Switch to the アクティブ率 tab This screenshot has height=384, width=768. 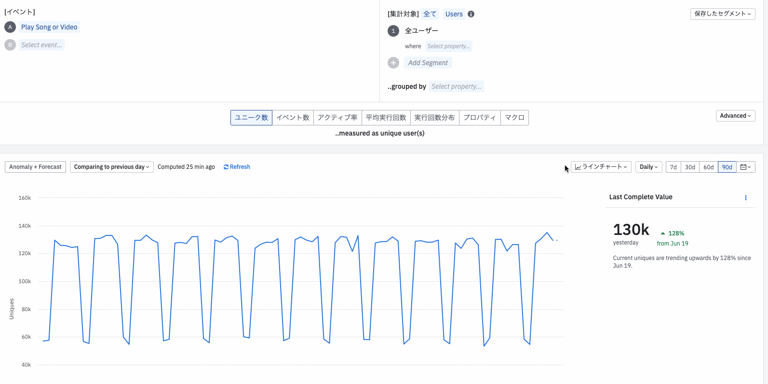pos(337,118)
